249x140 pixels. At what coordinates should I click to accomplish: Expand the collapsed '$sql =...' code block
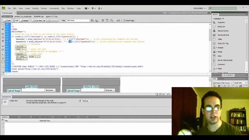coord(21,49)
